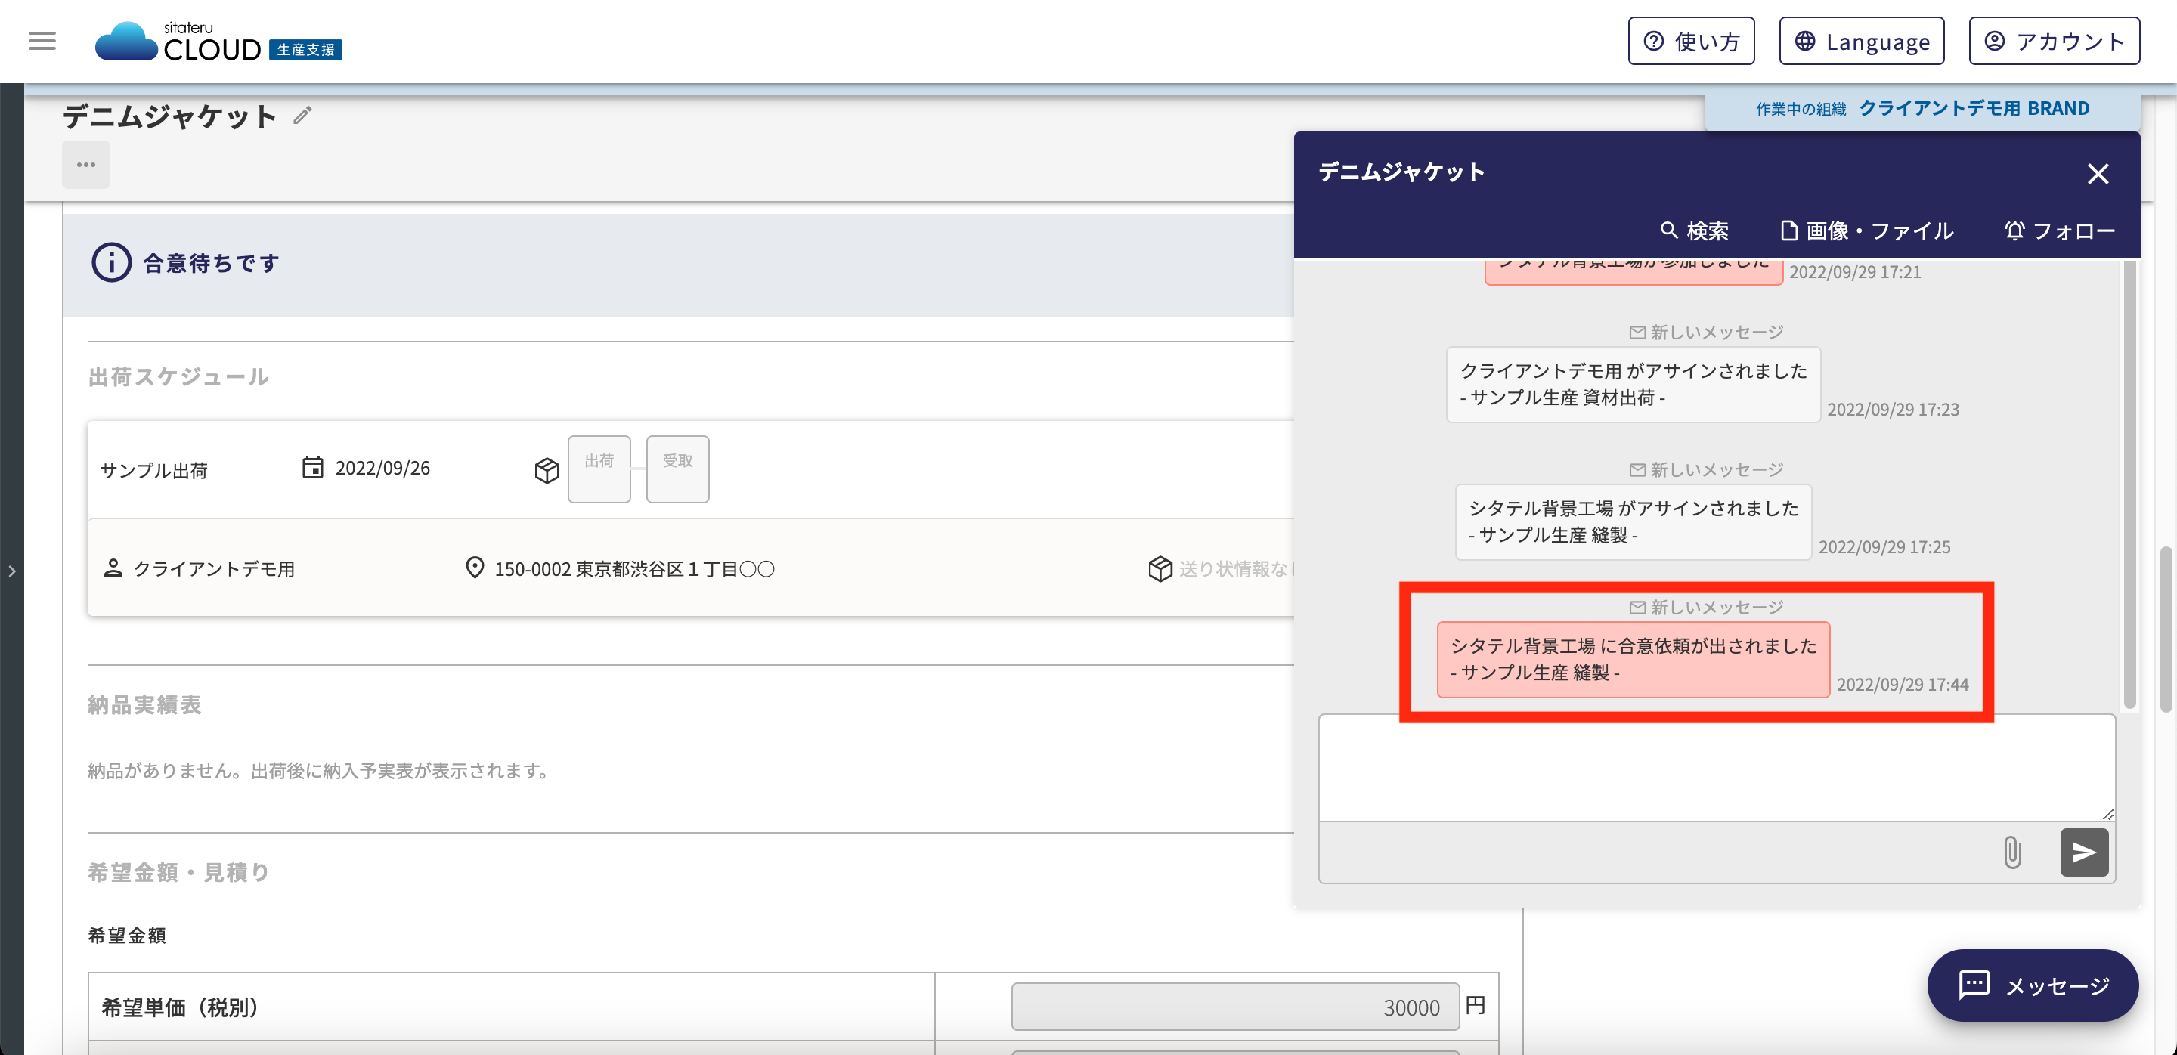Edit the デニムジャケット title with pencil icon
The height and width of the screenshot is (1055, 2177).
coord(302,115)
